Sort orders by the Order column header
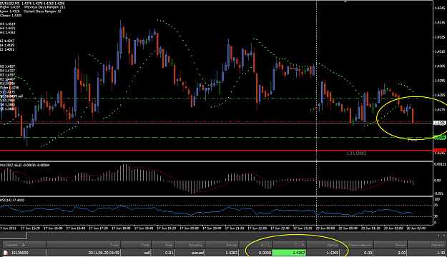Image resolution: width=447 pixels, height=257 pixels. pyautogui.click(x=24, y=245)
